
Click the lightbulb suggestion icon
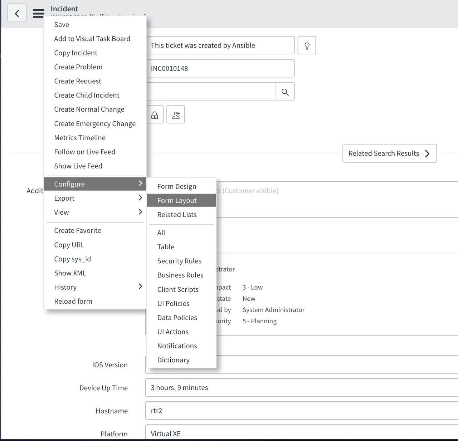(307, 45)
